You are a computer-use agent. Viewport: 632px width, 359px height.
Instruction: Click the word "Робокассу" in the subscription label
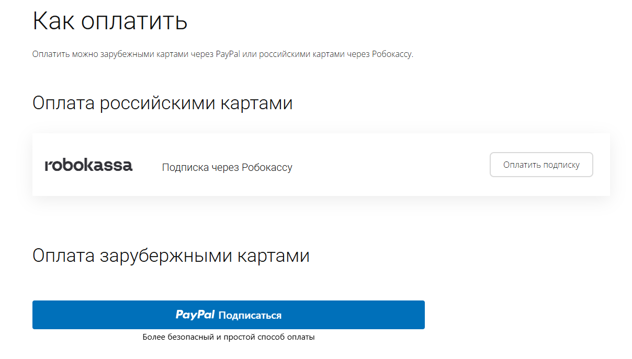pyautogui.click(x=267, y=167)
